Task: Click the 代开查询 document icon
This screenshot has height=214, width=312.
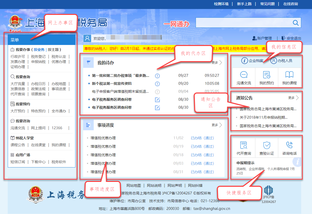Action: (244, 145)
